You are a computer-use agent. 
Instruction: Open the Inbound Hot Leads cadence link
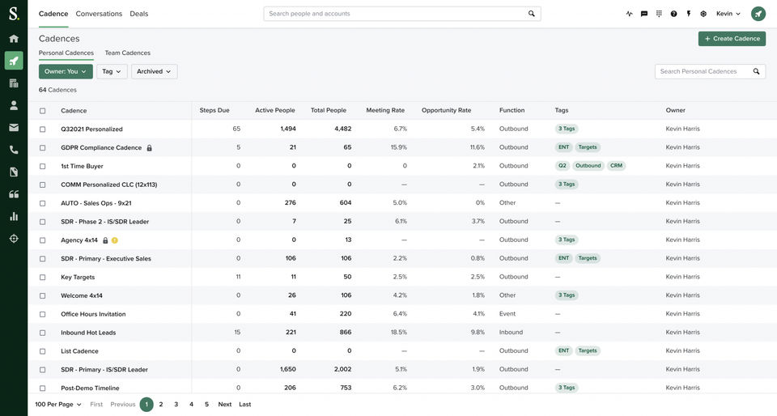88,333
